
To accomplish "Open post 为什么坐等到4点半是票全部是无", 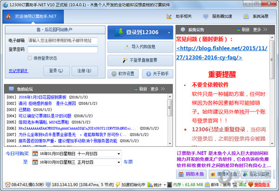I will 73,134.
